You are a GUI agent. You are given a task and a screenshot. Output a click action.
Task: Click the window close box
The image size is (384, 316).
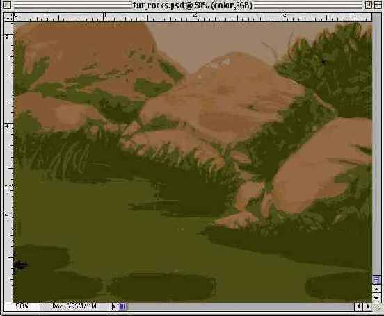coord(7,5)
